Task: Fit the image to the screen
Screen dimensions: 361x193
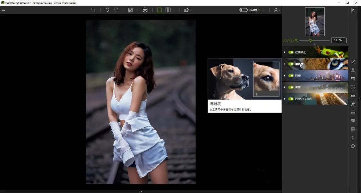Action: [296, 40]
